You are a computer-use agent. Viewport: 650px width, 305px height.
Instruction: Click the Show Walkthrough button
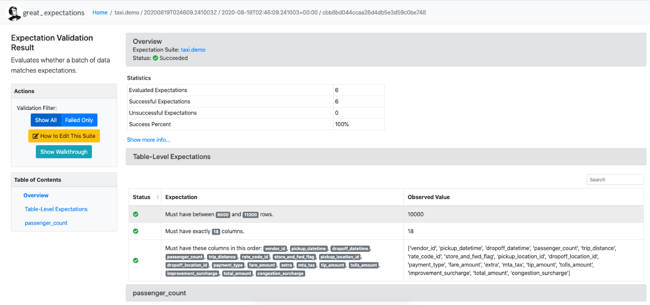pos(64,152)
